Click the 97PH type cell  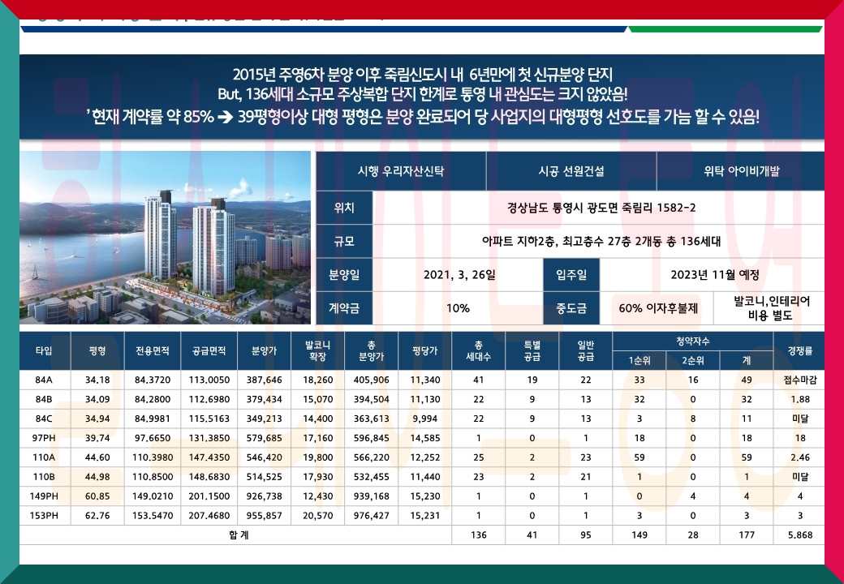(x=44, y=438)
